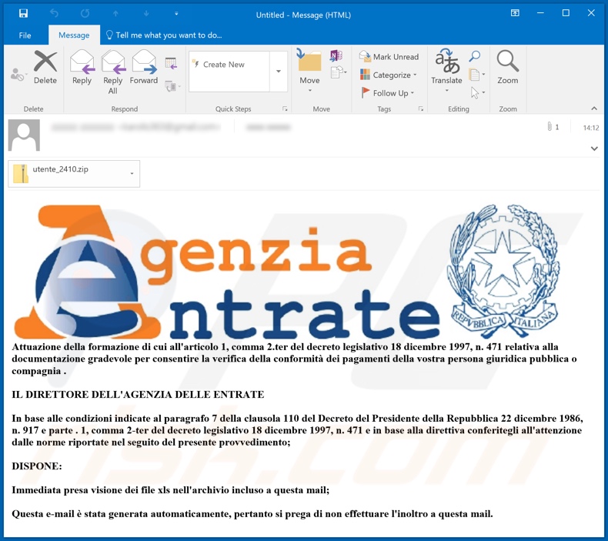Open Customize Quick Access Toolbar dropdown
The image size is (608, 541).
(x=176, y=14)
